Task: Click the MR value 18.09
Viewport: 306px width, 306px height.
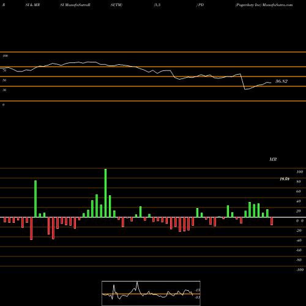Action: tap(285, 179)
